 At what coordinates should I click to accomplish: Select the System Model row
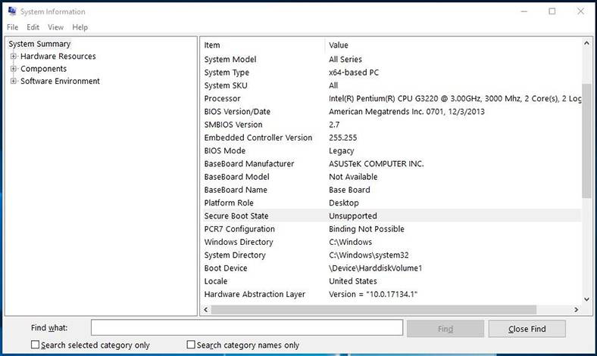pos(392,60)
